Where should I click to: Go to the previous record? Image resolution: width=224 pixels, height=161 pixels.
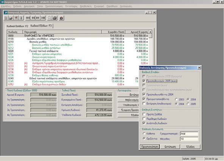33,18
